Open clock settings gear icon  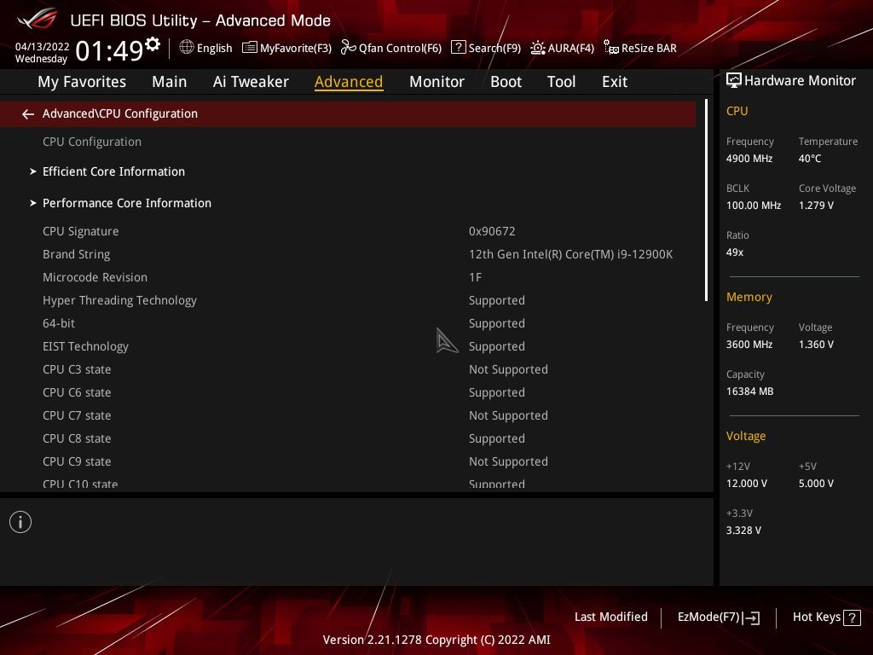click(152, 43)
